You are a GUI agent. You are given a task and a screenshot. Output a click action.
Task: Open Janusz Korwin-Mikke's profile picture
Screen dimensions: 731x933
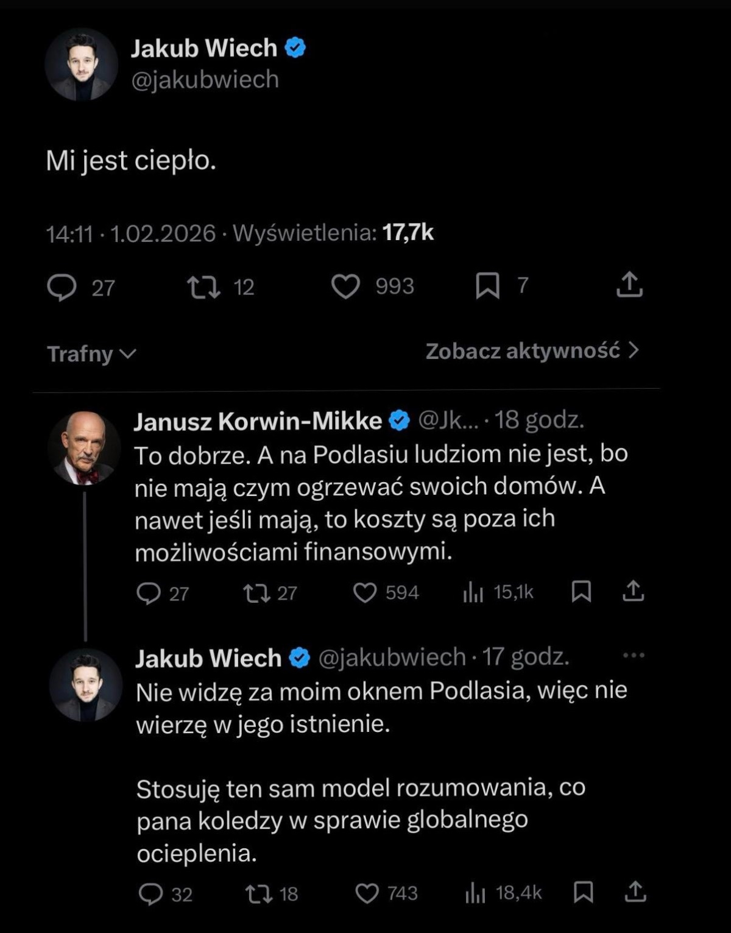click(84, 448)
